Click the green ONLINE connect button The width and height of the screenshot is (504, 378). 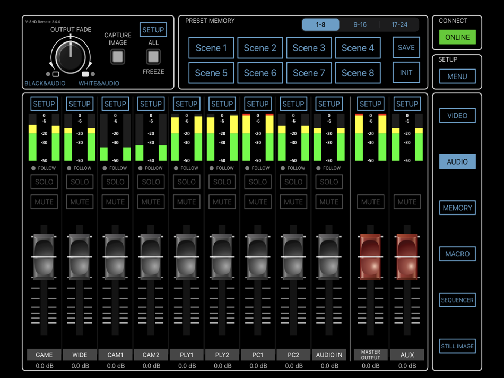click(457, 37)
